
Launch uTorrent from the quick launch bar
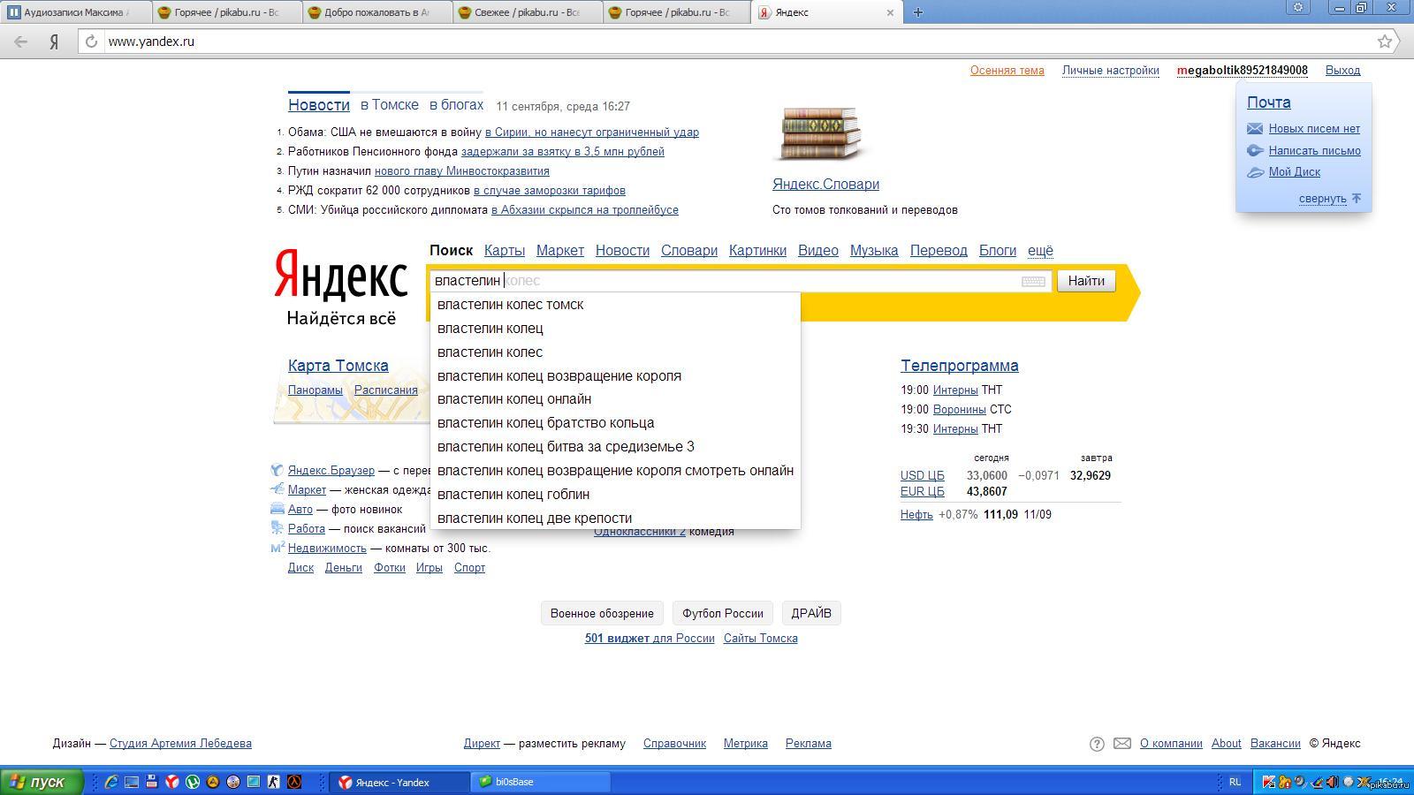(193, 782)
